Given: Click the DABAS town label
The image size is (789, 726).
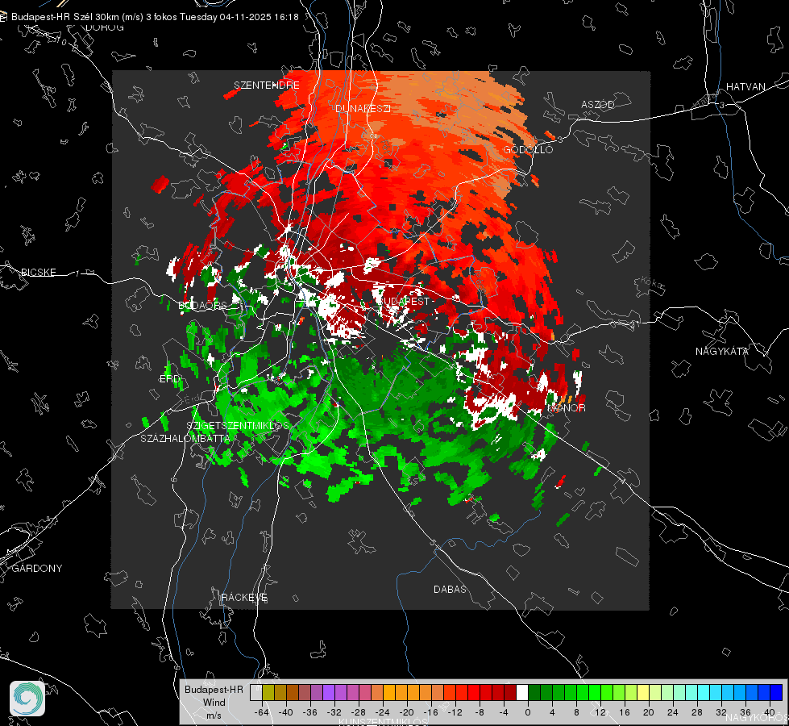Looking at the screenshot, I should click(450, 589).
